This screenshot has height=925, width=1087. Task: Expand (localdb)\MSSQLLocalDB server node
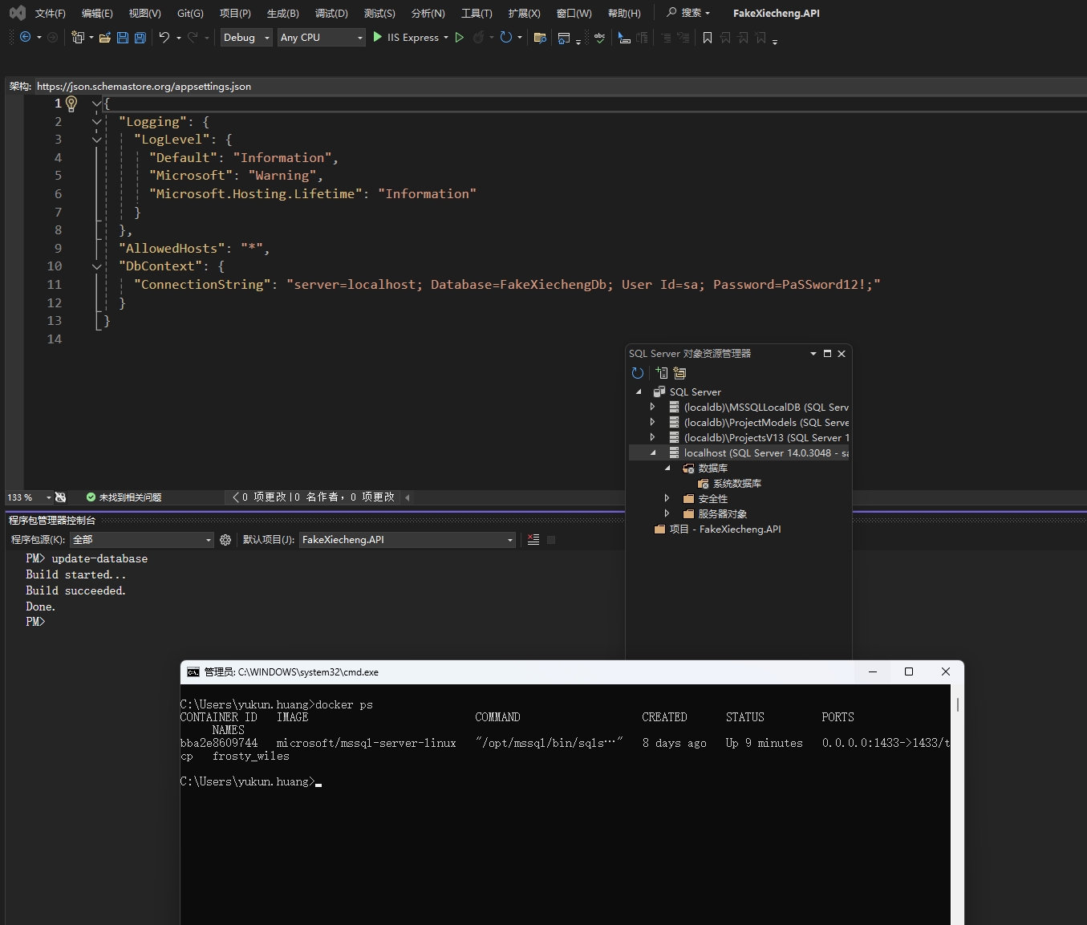652,408
